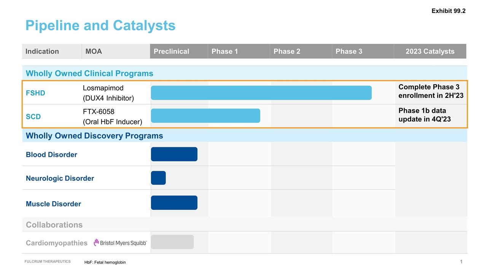Select the Preclinical column header

tap(171, 51)
